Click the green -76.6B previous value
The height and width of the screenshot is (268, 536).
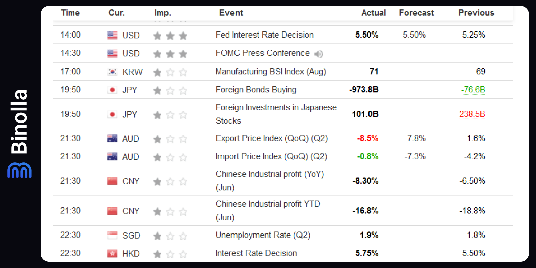473,90
